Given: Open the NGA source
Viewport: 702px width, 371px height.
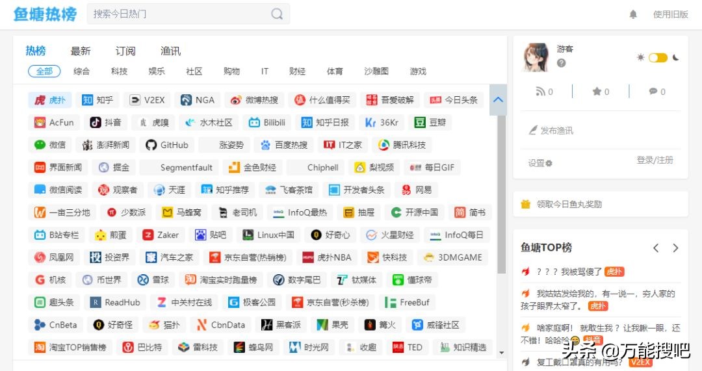Looking at the screenshot, I should 198,100.
